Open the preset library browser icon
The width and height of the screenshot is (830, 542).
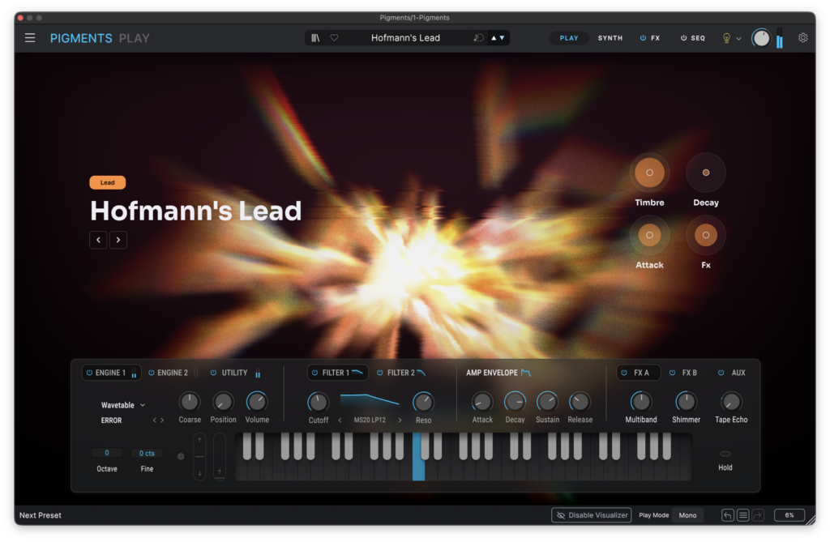pyautogui.click(x=315, y=38)
